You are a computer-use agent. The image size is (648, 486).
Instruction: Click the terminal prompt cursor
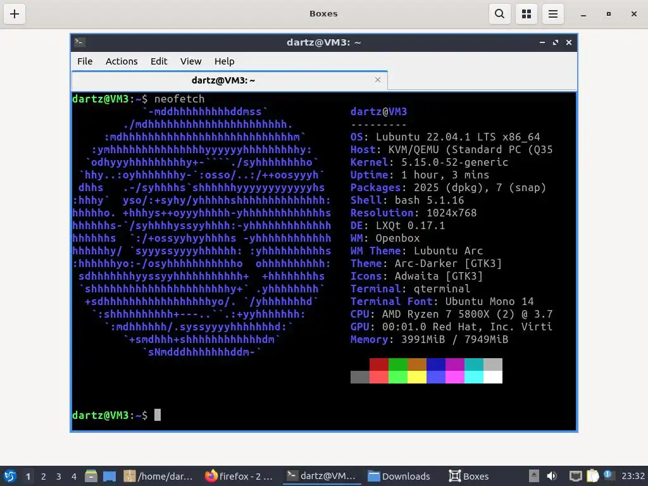(158, 415)
